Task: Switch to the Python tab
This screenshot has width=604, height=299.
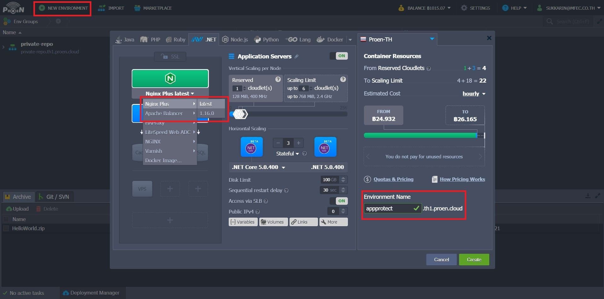Action: tap(267, 40)
